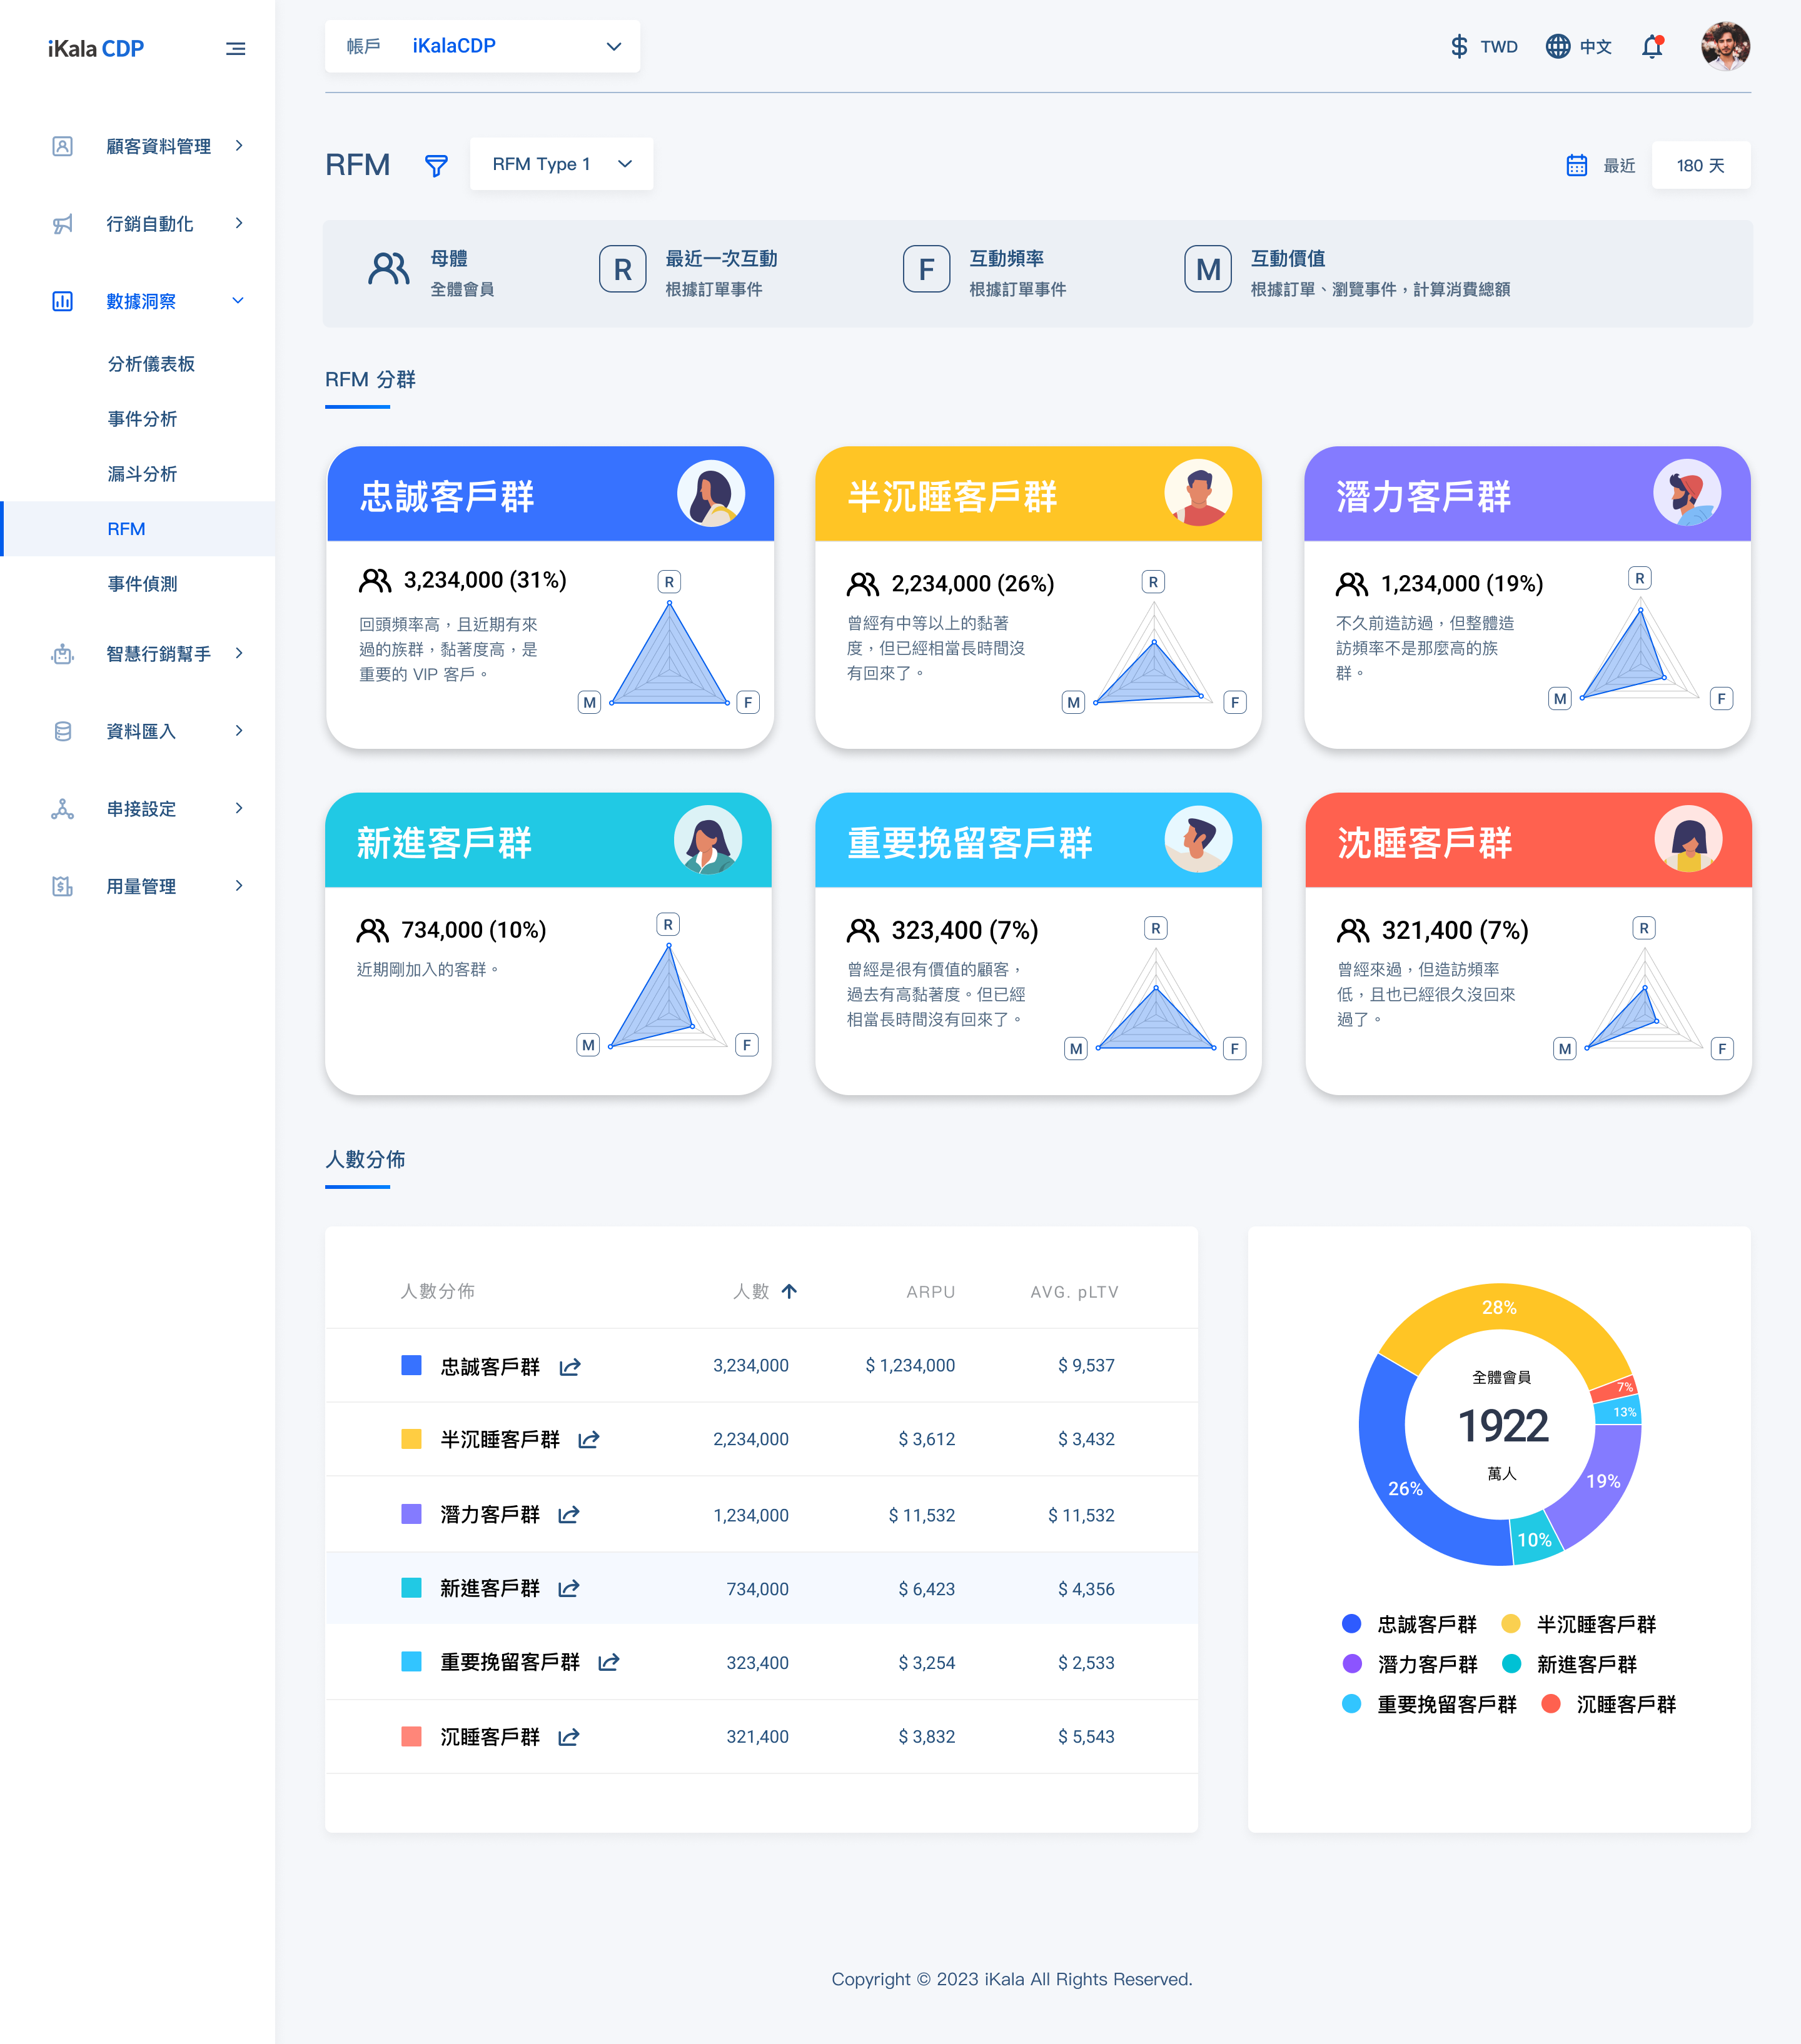Open the RFM Type 1 dropdown
The height and width of the screenshot is (2044, 1801).
point(562,164)
